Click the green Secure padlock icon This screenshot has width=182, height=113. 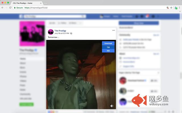coord(15,8)
